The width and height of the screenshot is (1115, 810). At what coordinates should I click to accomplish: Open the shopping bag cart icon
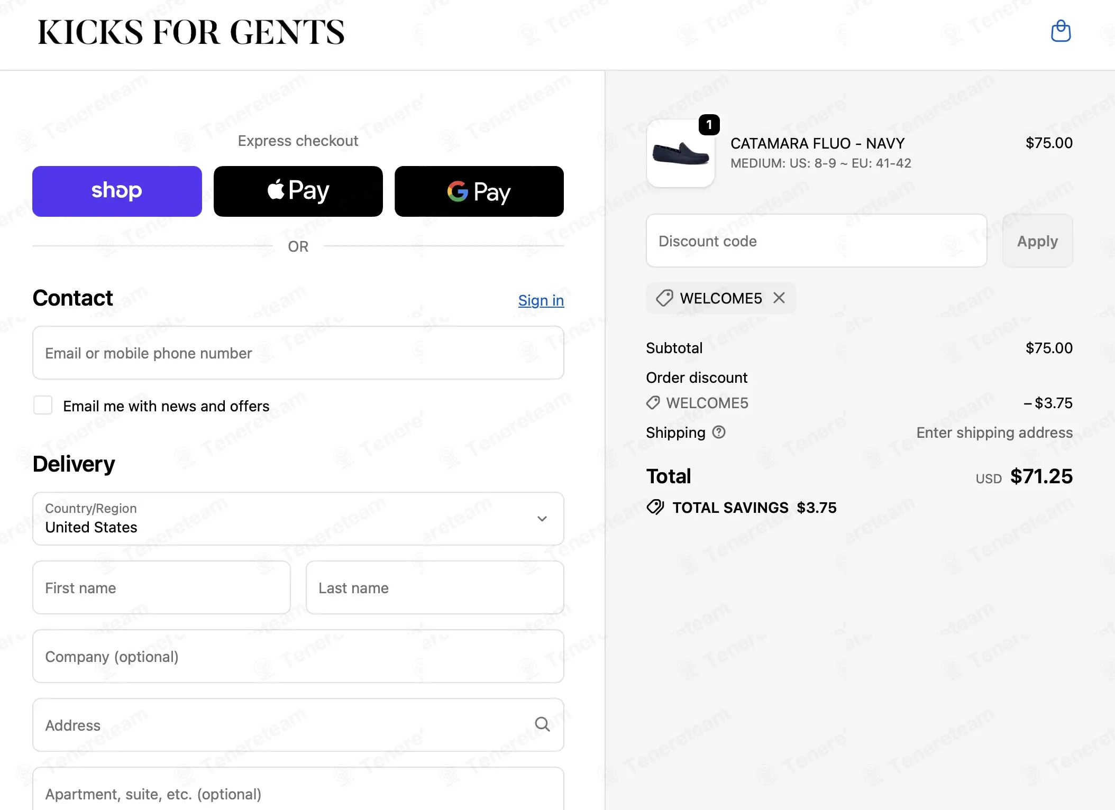pyautogui.click(x=1061, y=31)
